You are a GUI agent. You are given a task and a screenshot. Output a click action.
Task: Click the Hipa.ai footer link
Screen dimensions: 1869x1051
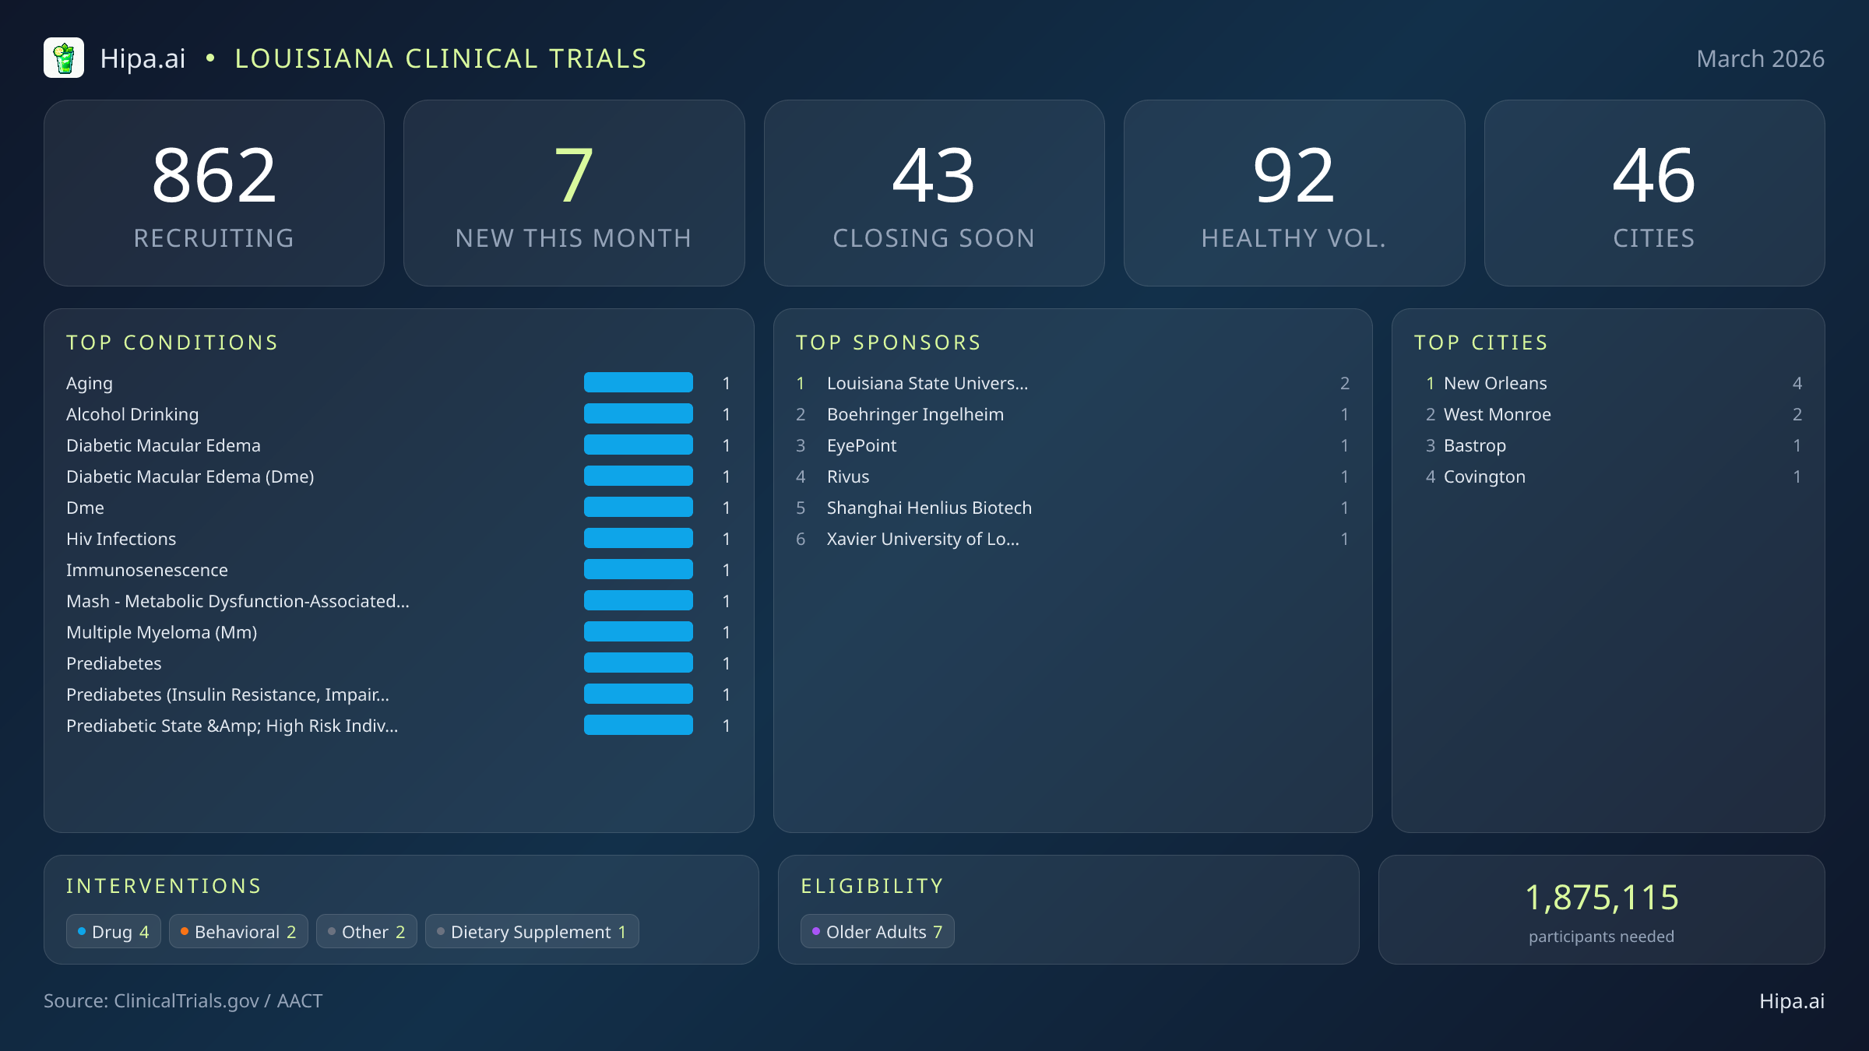(1793, 1001)
